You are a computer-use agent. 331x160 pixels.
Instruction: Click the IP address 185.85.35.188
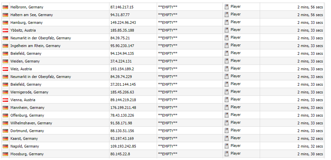122,30
